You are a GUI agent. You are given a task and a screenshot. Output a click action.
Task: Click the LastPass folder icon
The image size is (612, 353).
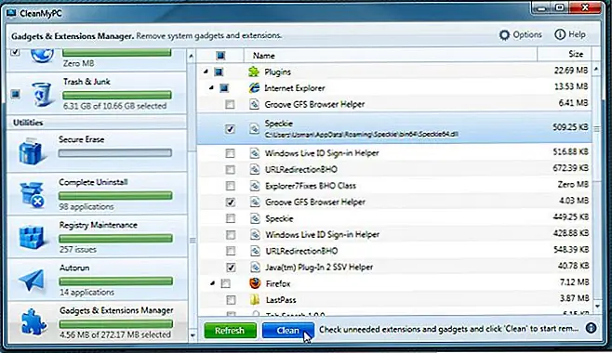(x=255, y=300)
